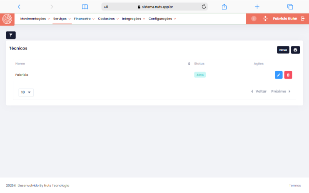The image size is (309, 193).
Task: Reload the page in address bar
Action: click(x=204, y=7)
